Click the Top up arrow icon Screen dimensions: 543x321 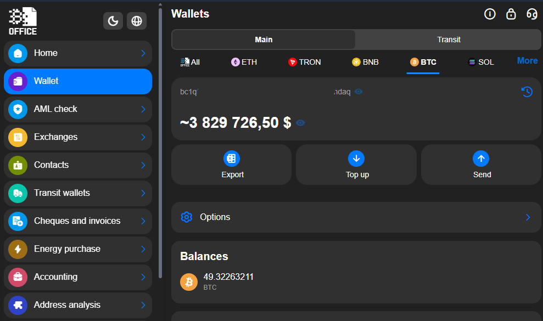coord(356,159)
